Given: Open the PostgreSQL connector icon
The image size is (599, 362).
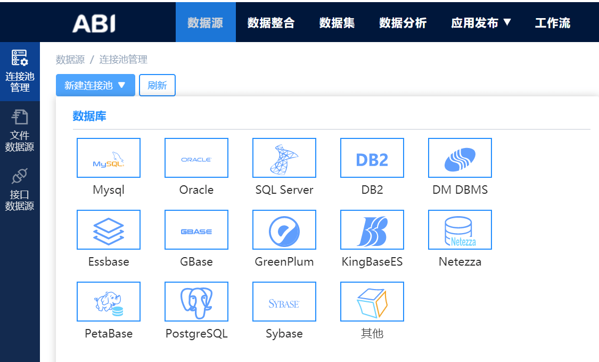Looking at the screenshot, I should 196,301.
